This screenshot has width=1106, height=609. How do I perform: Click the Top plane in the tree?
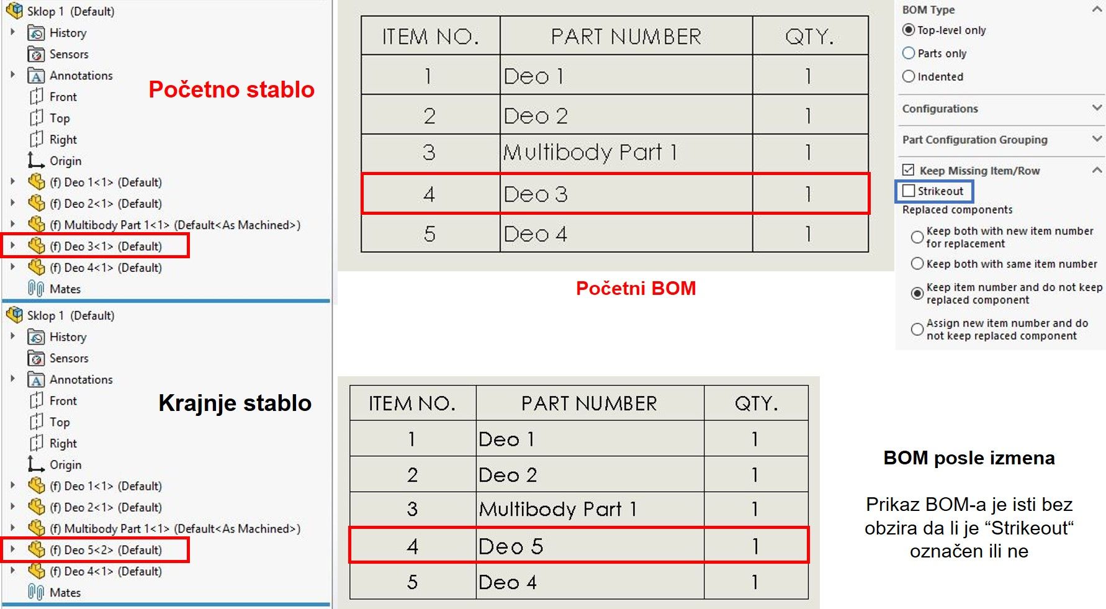coord(35,118)
